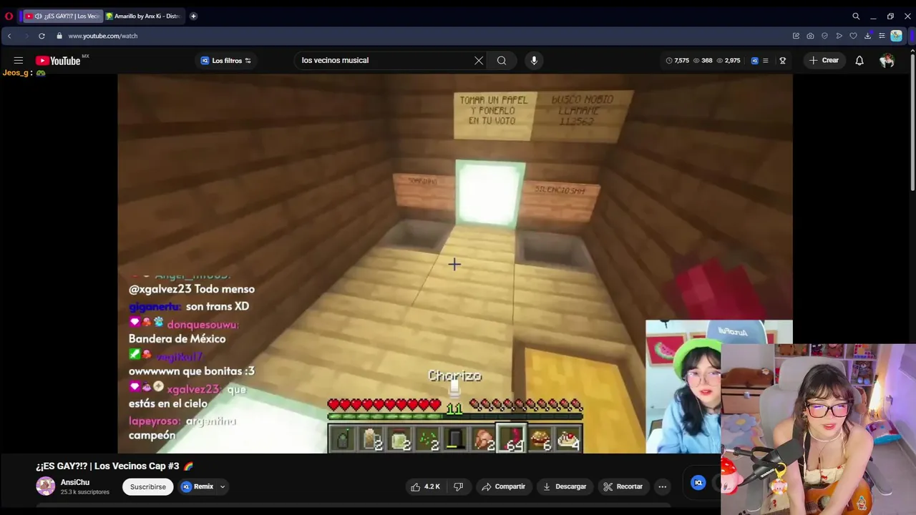The height and width of the screenshot is (515, 916).
Task: Open a new browser tab
Action: pyautogui.click(x=193, y=16)
